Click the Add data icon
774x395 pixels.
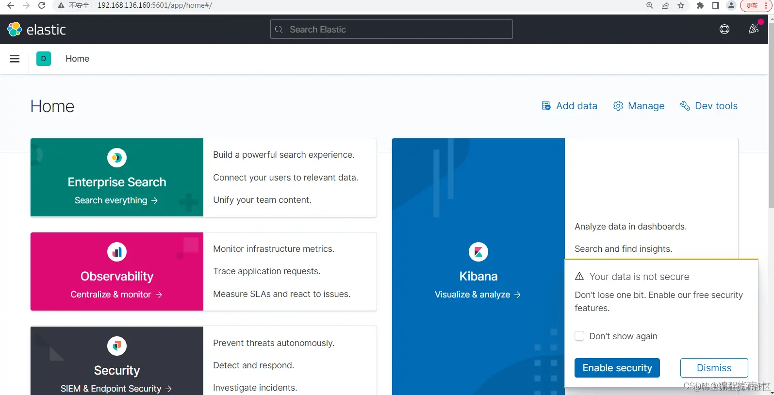pos(546,106)
